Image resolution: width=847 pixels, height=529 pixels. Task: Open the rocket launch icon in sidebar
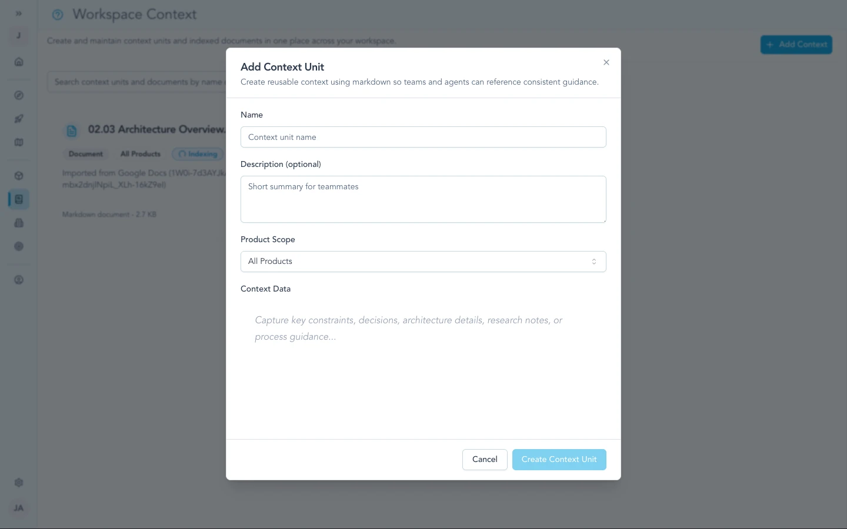click(19, 119)
